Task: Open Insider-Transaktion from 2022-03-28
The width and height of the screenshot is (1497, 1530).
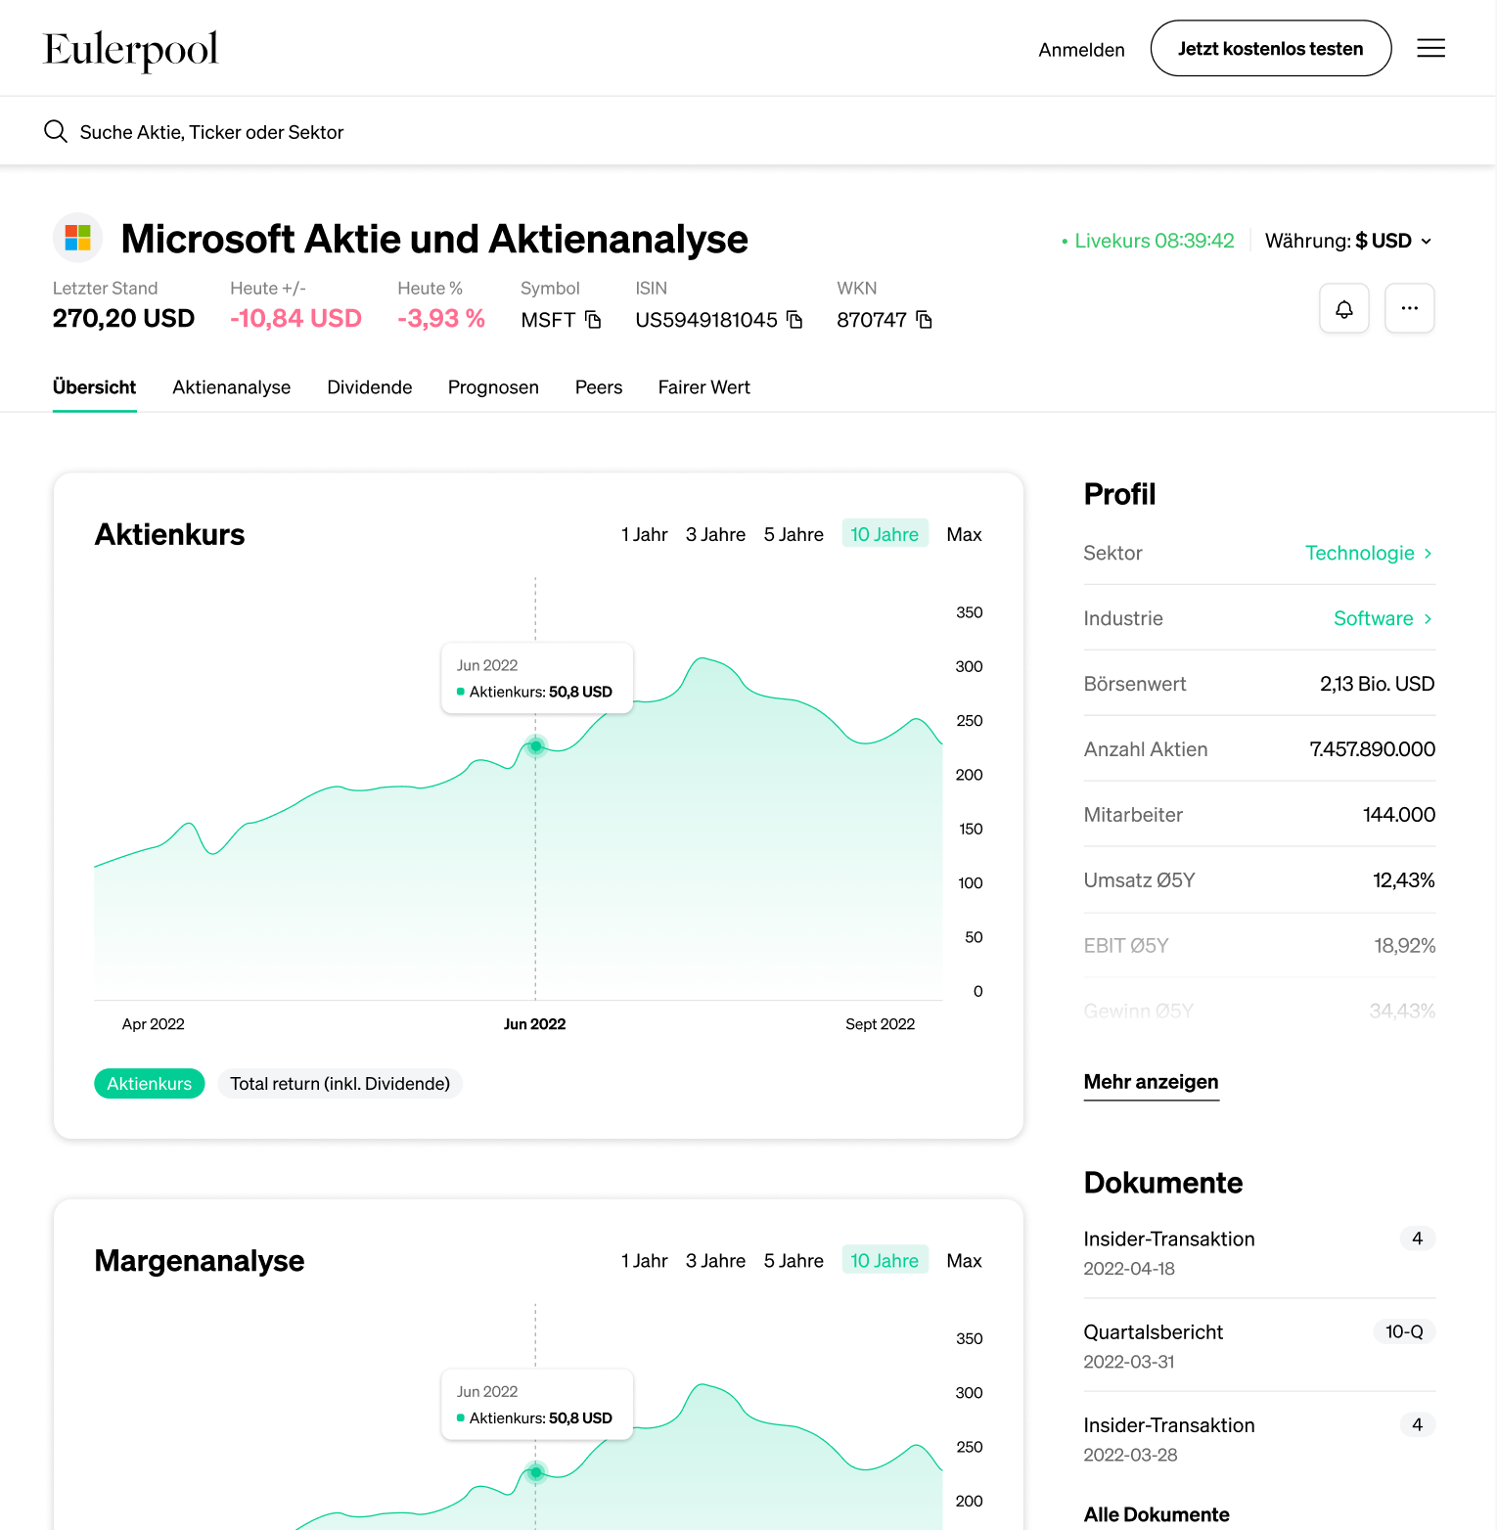Action: click(x=1259, y=1438)
